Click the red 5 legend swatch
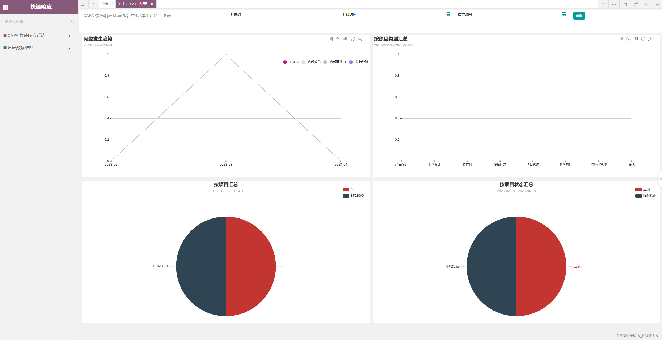 click(346, 190)
